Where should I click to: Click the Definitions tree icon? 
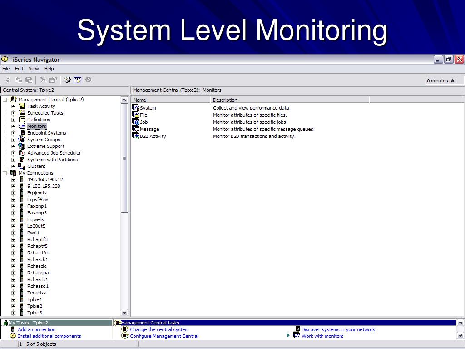click(22, 120)
